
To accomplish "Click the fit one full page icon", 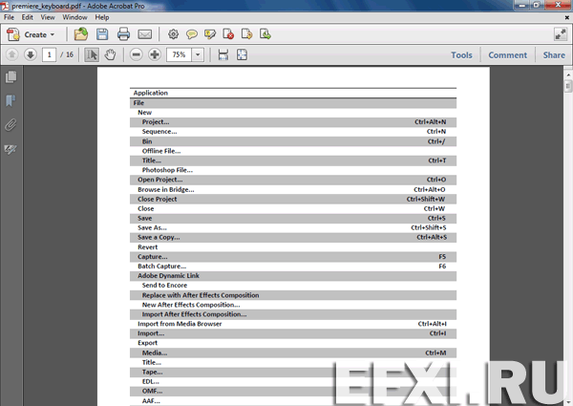I will pyautogui.click(x=242, y=54).
